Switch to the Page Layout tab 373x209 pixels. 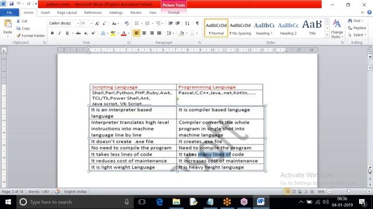click(x=67, y=13)
